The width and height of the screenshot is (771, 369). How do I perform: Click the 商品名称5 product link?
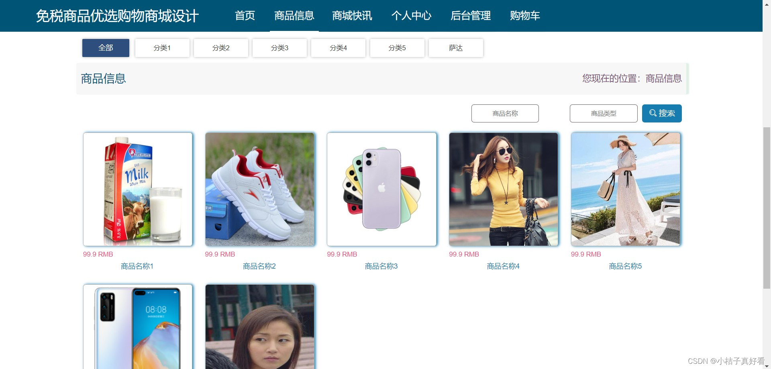pos(625,266)
